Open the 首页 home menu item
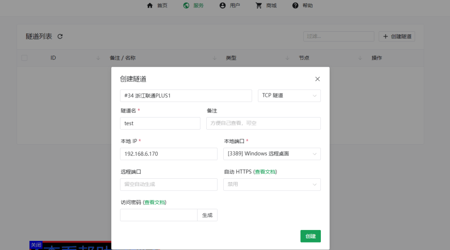This screenshot has width=450, height=250. [157, 5]
